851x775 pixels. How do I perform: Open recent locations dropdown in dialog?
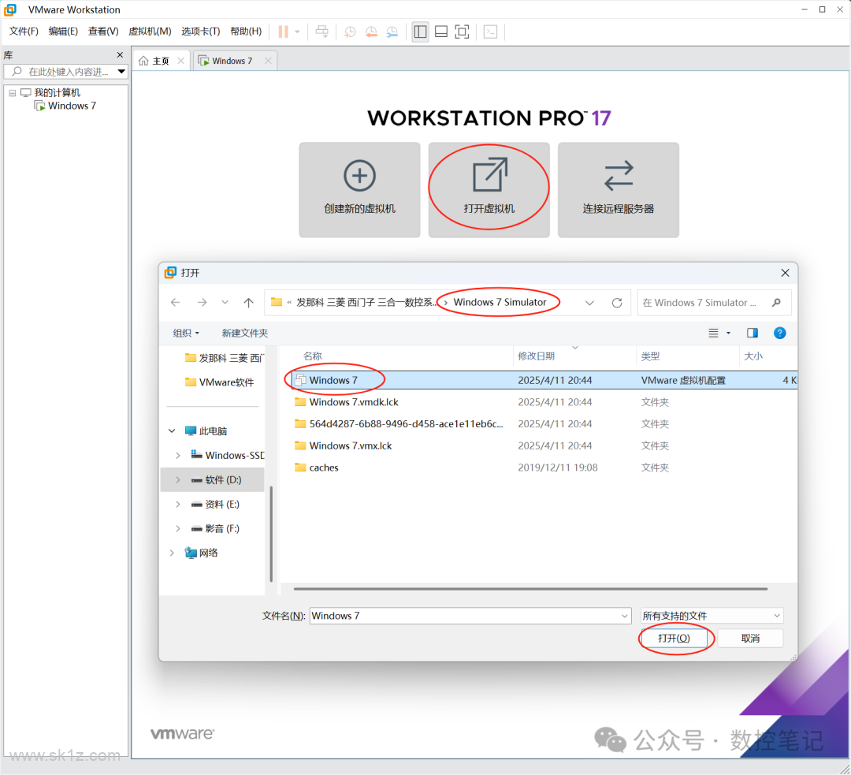(225, 303)
